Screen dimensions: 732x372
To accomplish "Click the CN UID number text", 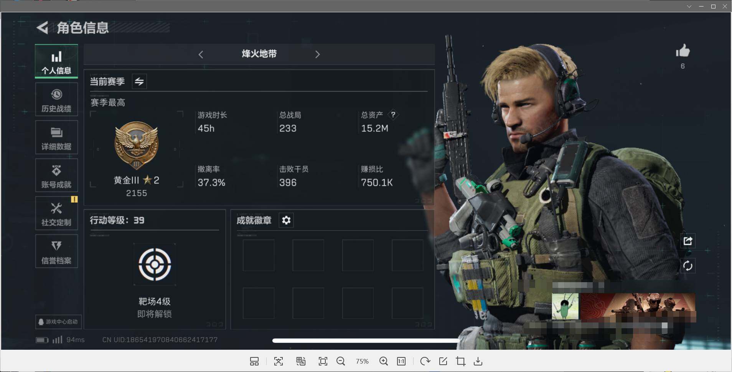I will pos(160,340).
